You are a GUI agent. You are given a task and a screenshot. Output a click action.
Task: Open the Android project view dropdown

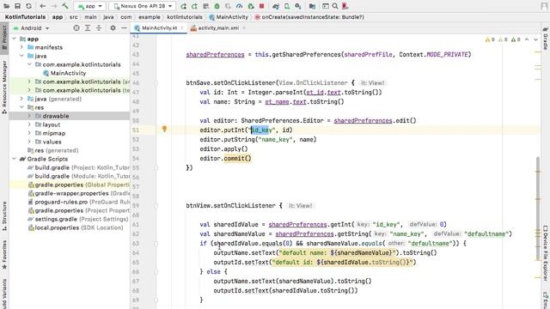pyautogui.click(x=31, y=28)
